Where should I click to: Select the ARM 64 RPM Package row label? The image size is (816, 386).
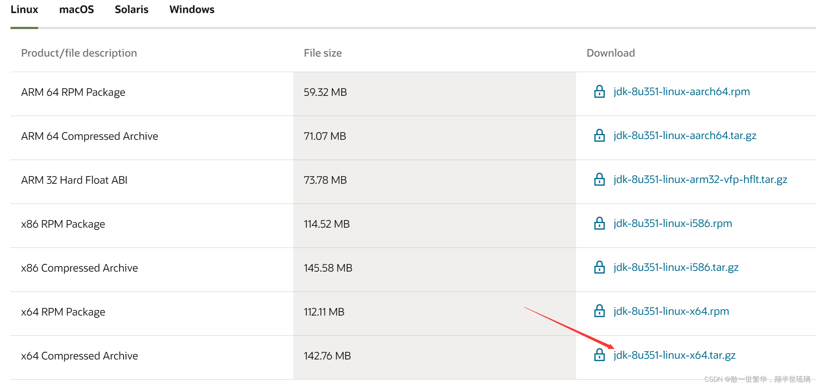pyautogui.click(x=73, y=92)
